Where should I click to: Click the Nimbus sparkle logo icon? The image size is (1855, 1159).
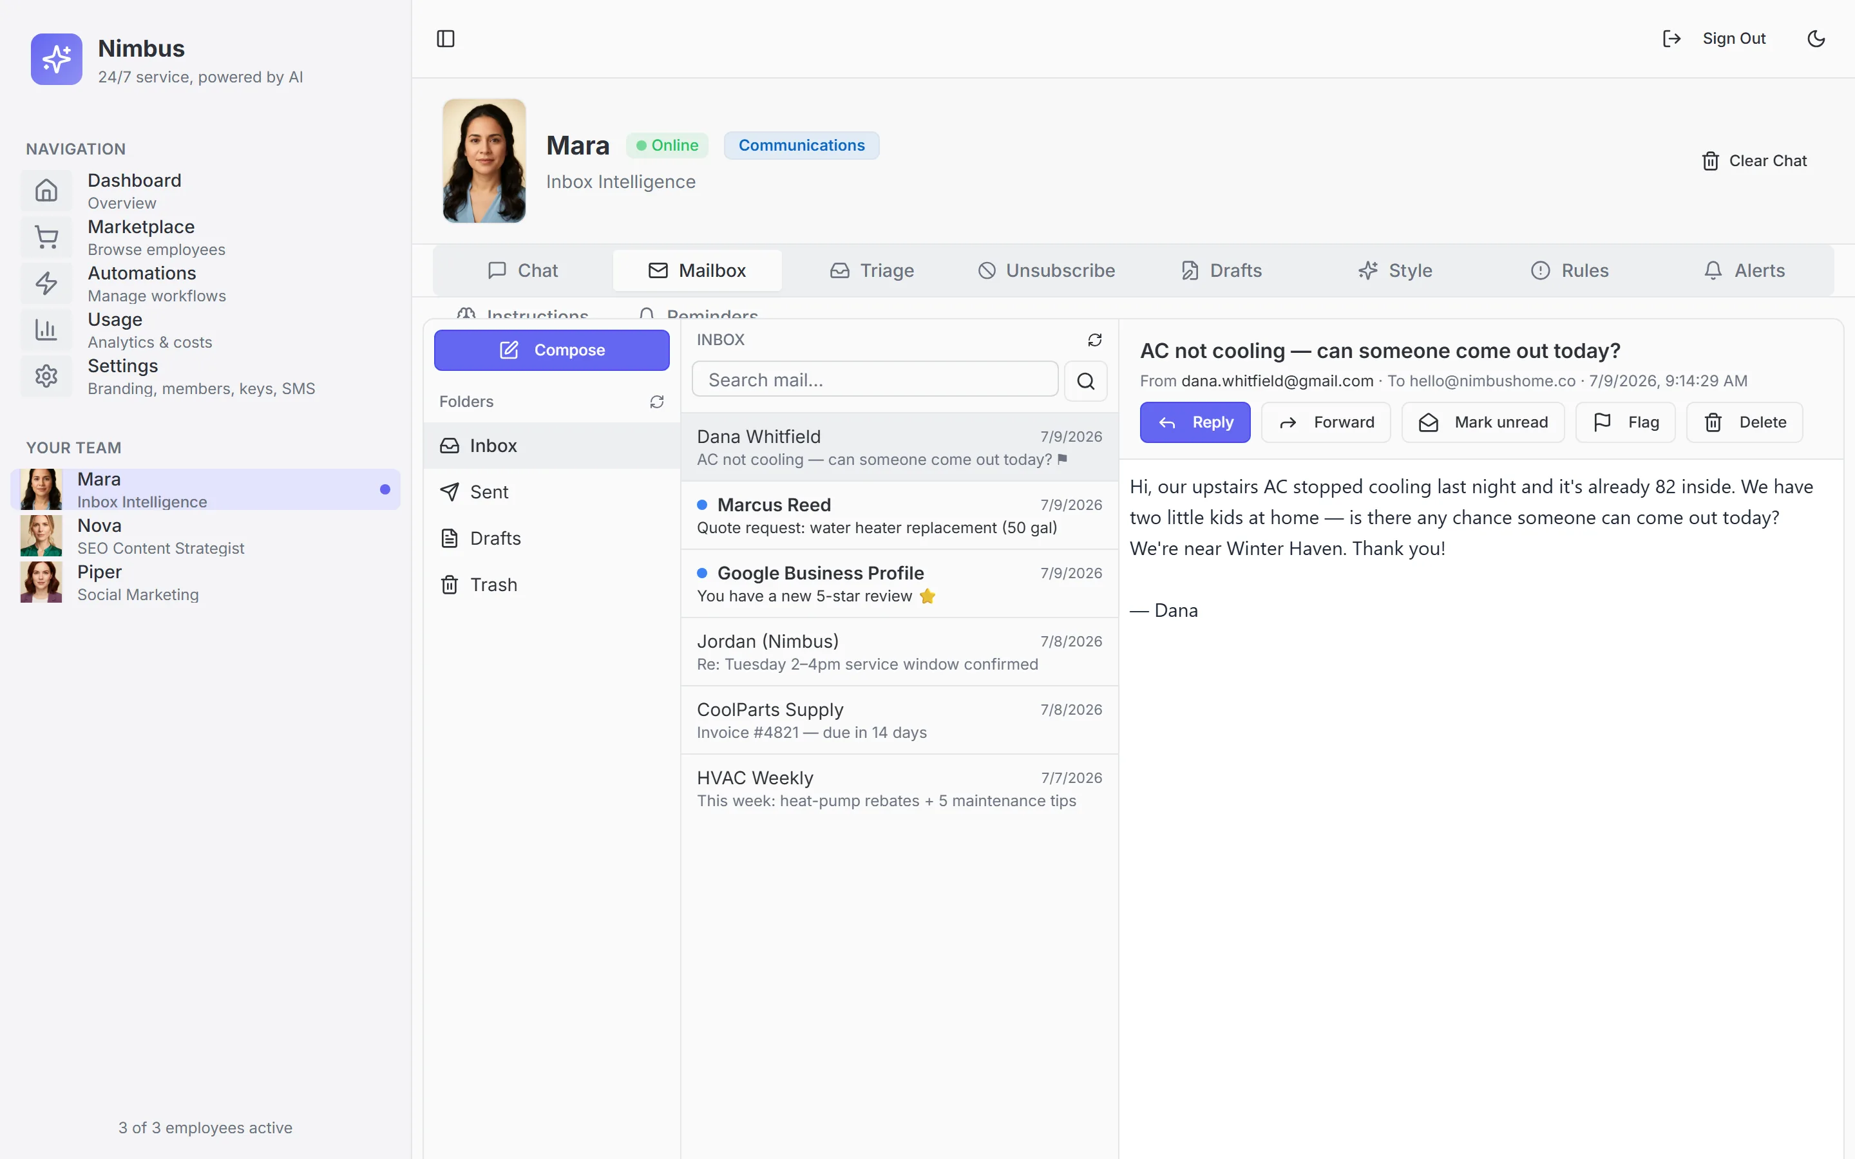[56, 59]
